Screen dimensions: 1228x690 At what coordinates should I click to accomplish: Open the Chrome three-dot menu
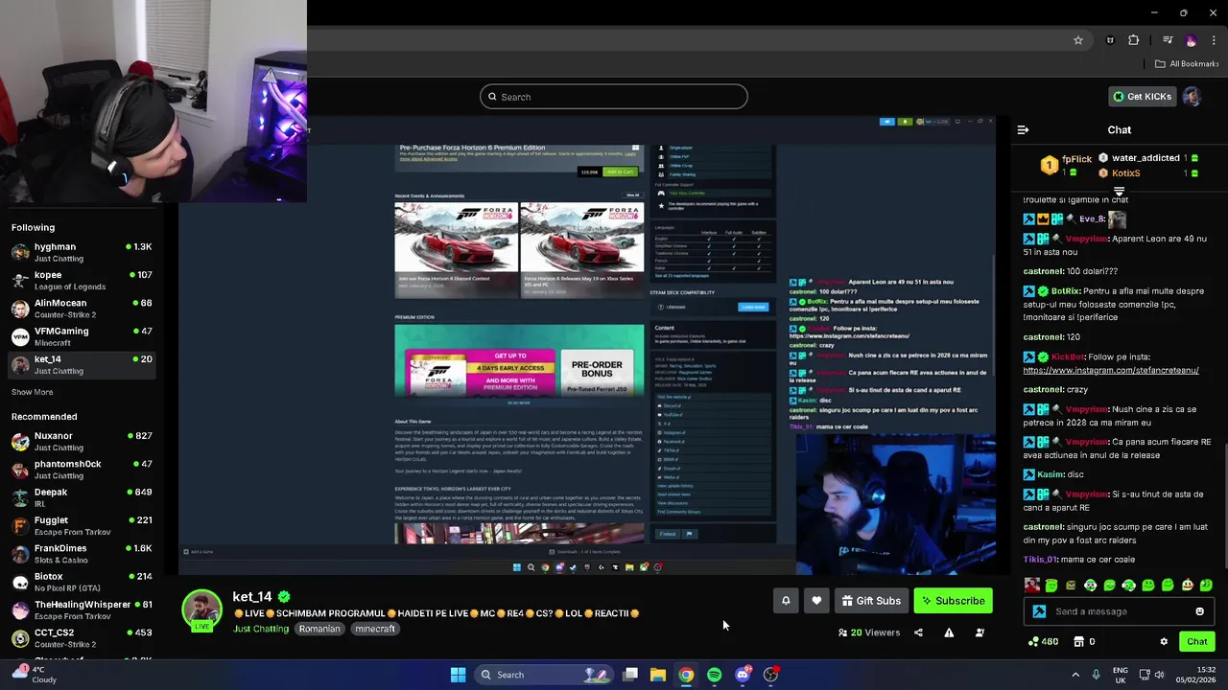pyautogui.click(x=1215, y=40)
